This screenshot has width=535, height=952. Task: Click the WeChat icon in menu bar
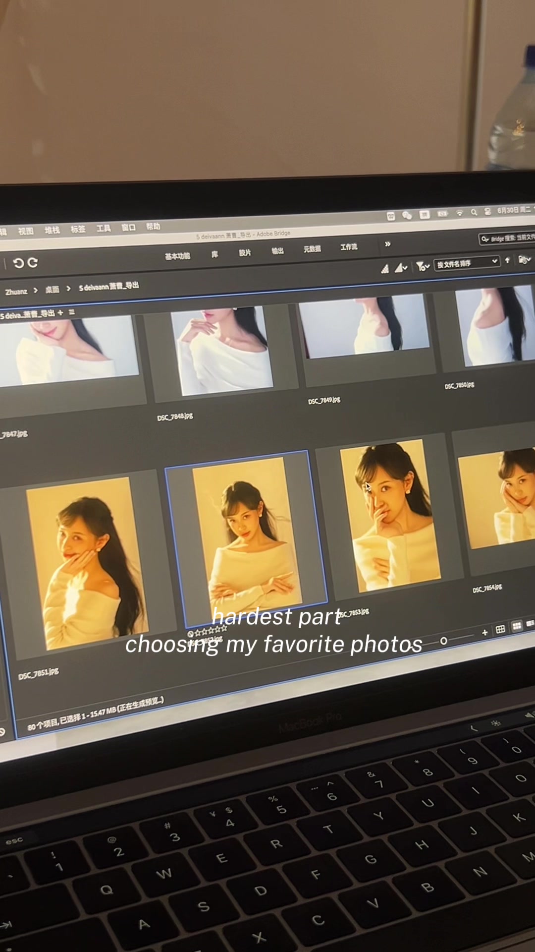coord(407,215)
